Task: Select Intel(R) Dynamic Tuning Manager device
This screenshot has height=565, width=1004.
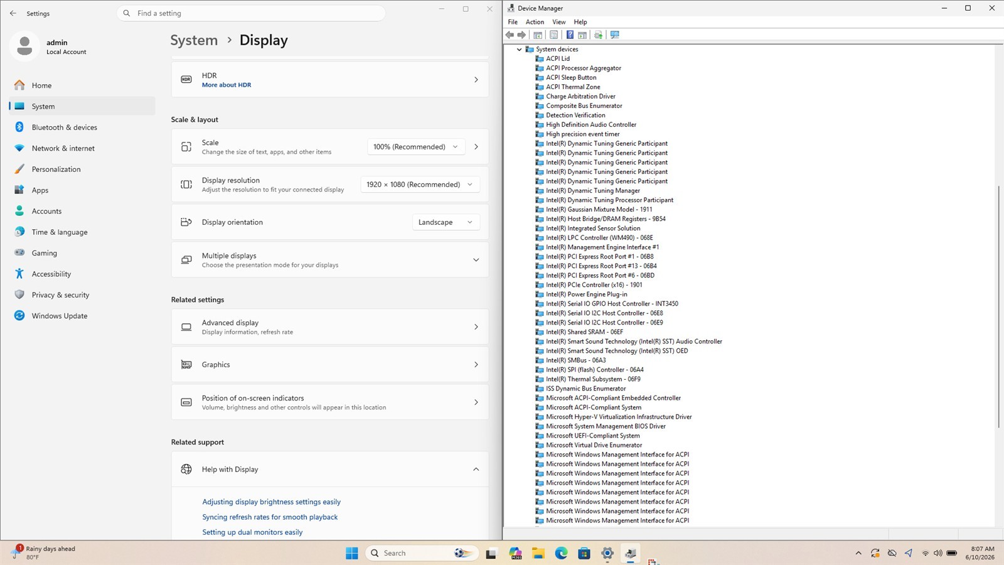Action: click(x=593, y=191)
